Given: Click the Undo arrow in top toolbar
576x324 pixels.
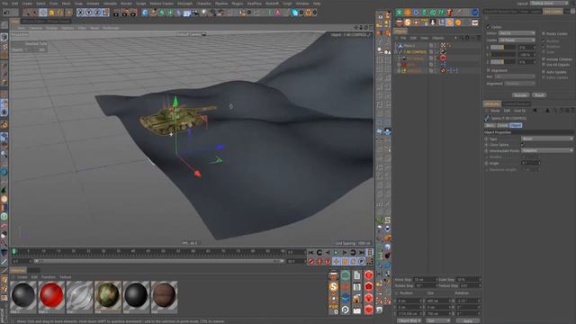Looking at the screenshot, I should 6,13.
